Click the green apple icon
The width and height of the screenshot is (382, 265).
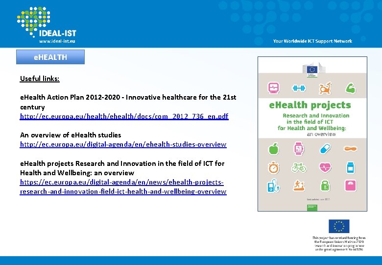[274, 149]
